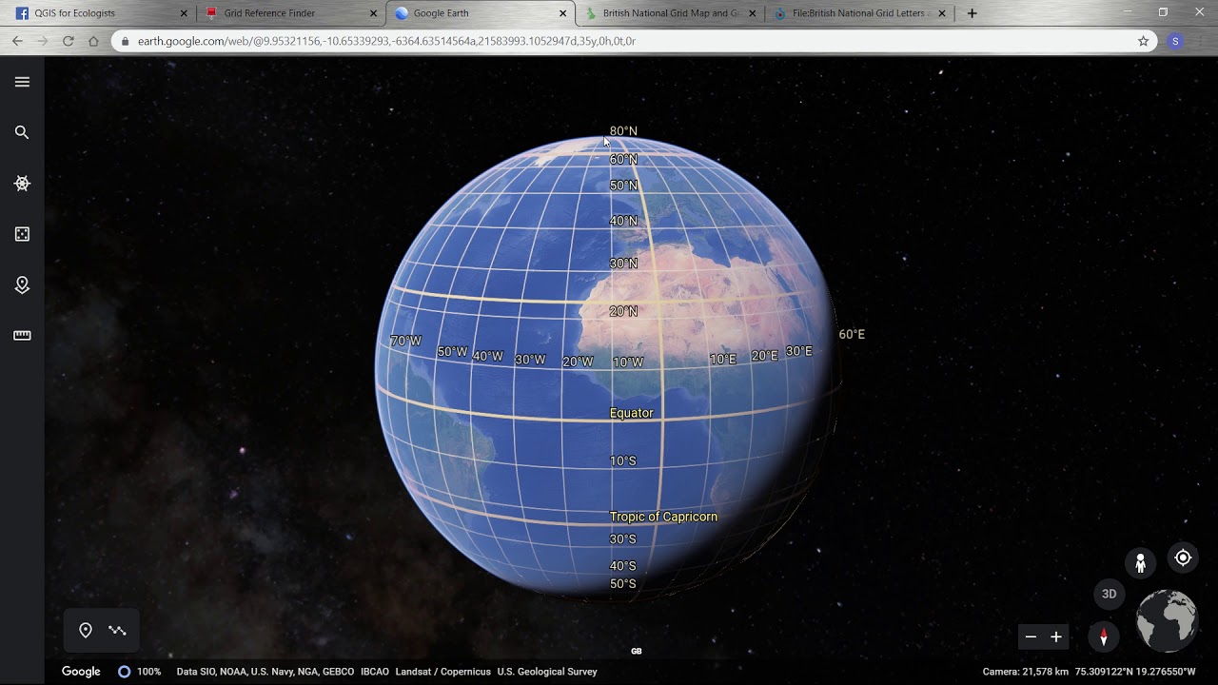
Task: Click the Equator label on globe
Action: point(631,413)
